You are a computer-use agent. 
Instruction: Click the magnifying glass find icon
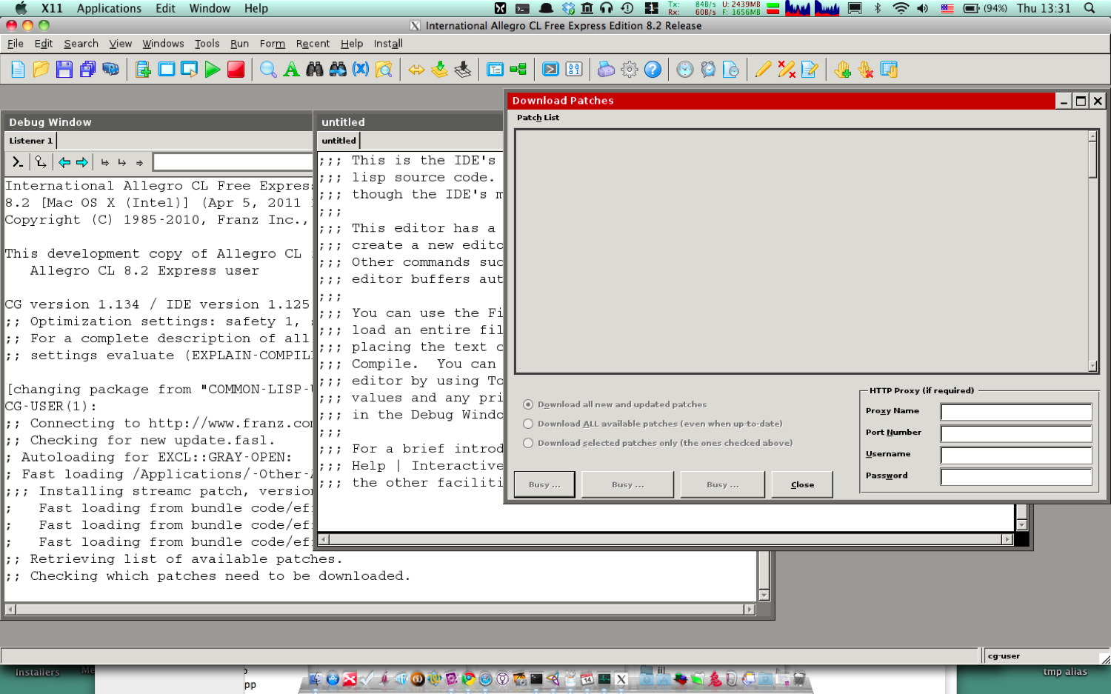click(x=268, y=70)
